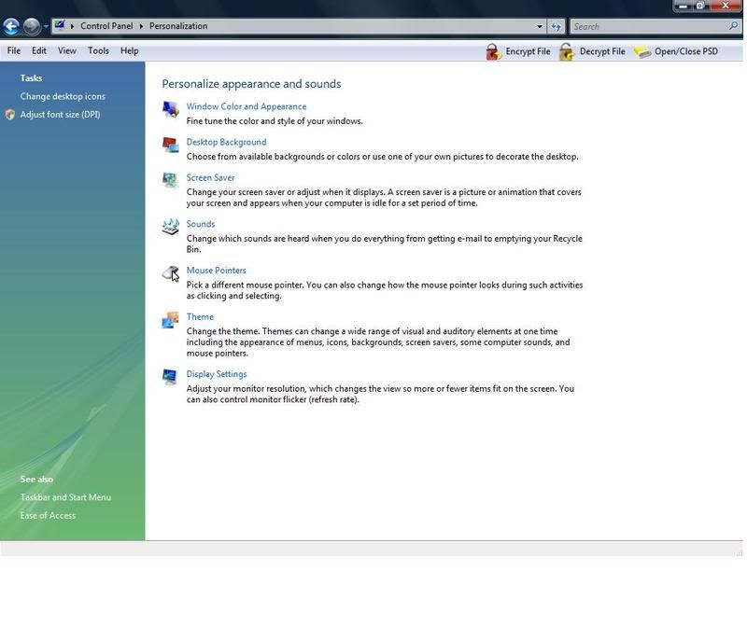The width and height of the screenshot is (747, 641).
Task: Click the Decrypt File toolbar button
Action: pos(592,51)
